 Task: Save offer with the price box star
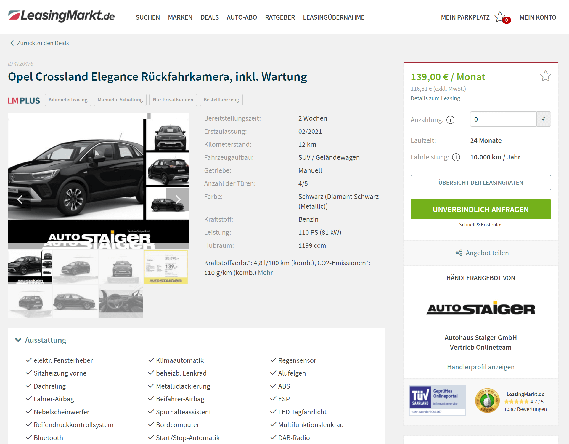click(545, 76)
